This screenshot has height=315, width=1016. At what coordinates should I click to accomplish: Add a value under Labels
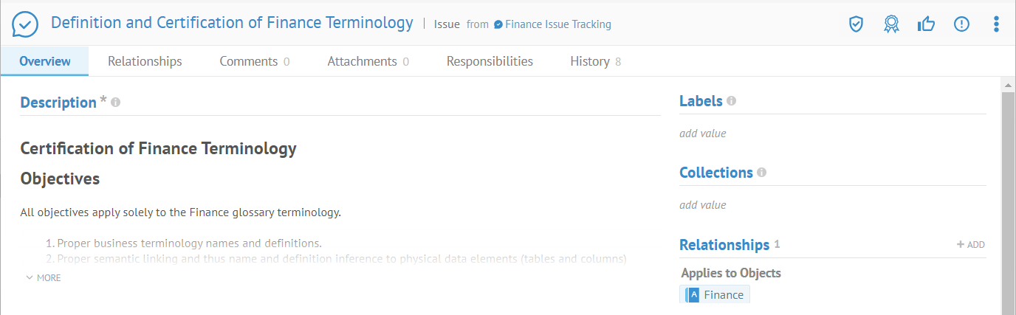coord(703,134)
